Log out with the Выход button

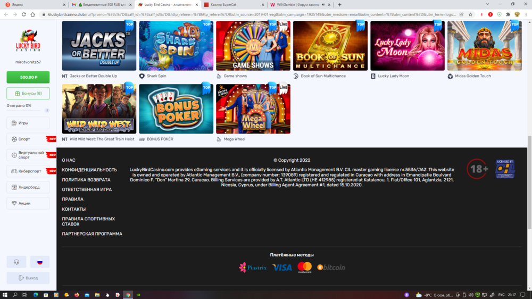[28, 278]
